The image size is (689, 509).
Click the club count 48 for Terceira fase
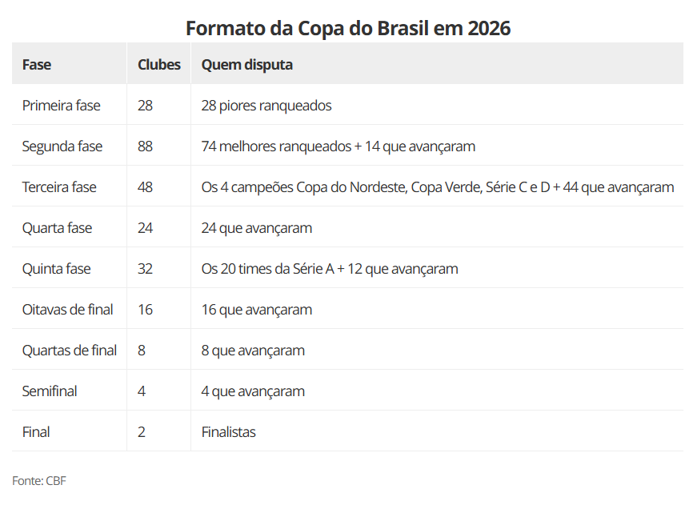(x=145, y=187)
